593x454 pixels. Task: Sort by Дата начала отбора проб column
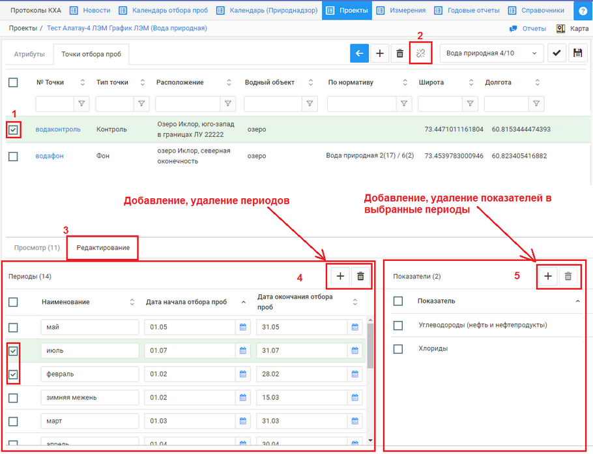pos(244,302)
